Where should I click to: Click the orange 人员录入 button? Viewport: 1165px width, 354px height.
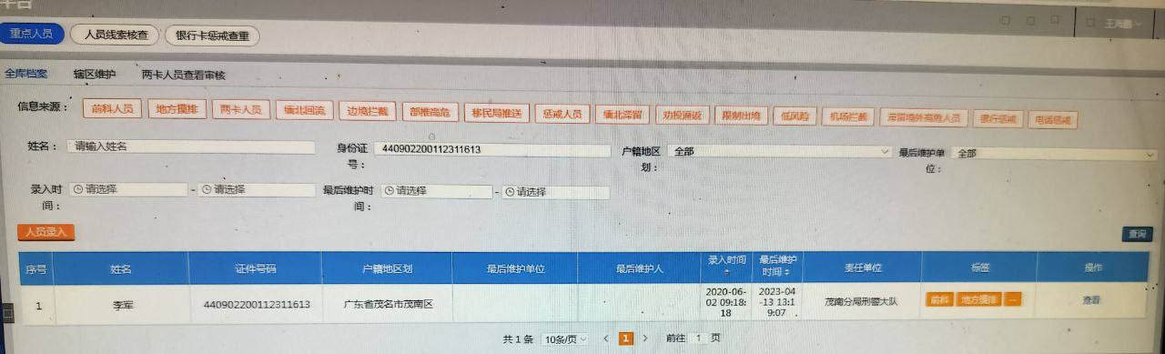(x=46, y=232)
